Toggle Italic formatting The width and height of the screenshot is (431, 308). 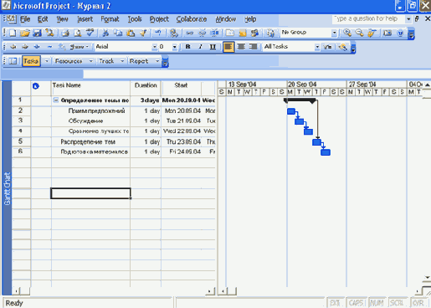(200, 47)
